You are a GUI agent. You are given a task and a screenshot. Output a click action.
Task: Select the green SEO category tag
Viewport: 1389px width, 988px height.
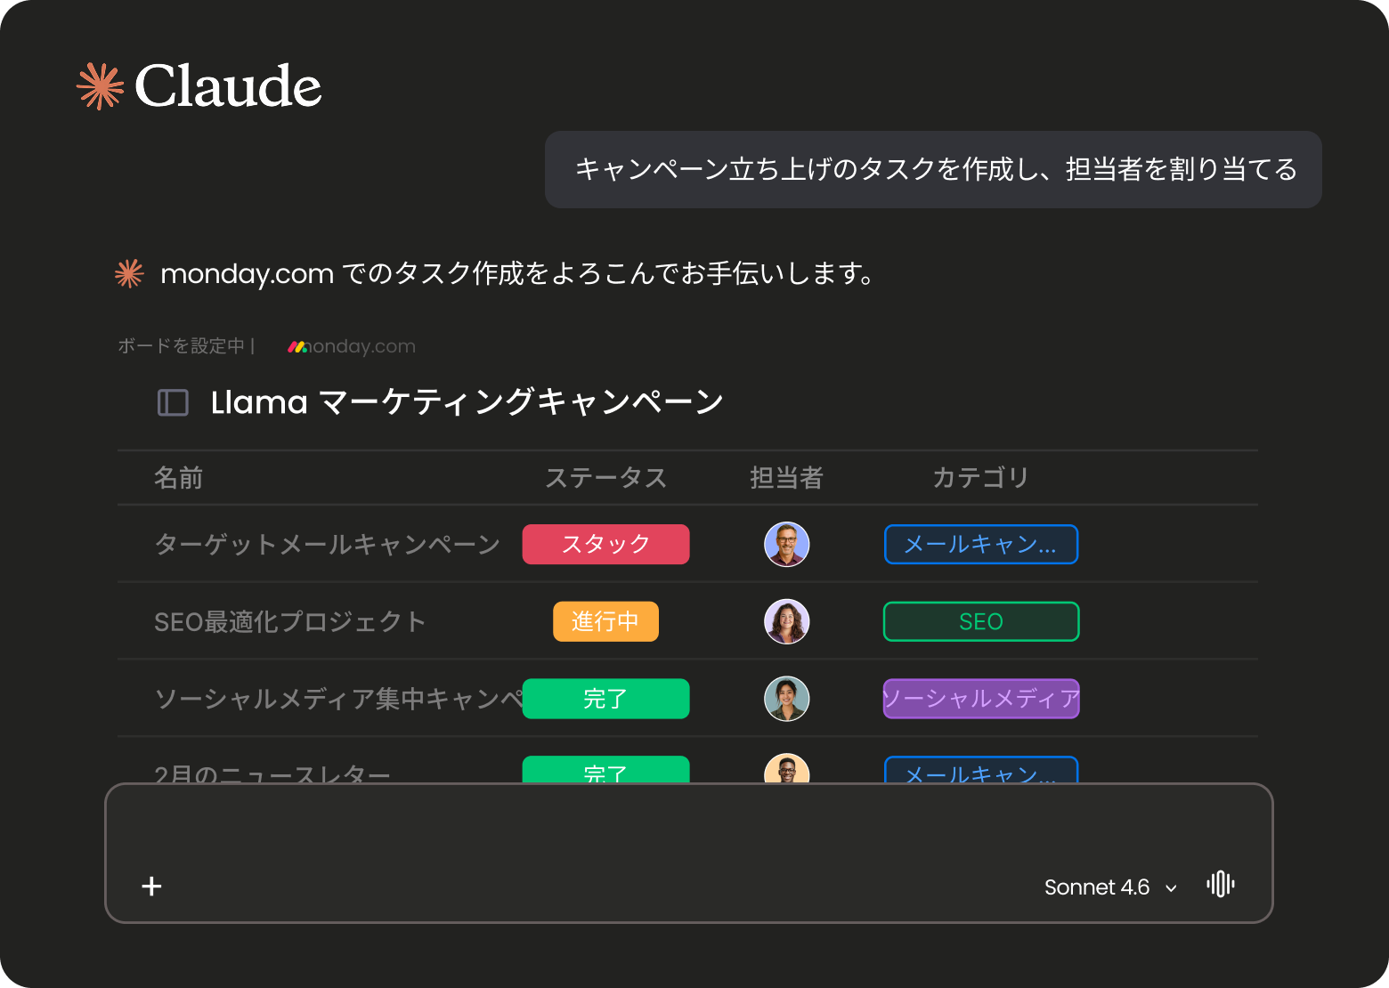click(981, 621)
